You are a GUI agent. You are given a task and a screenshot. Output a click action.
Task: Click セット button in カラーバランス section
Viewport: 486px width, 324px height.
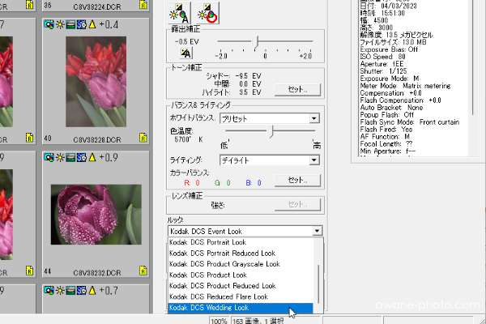tap(297, 180)
